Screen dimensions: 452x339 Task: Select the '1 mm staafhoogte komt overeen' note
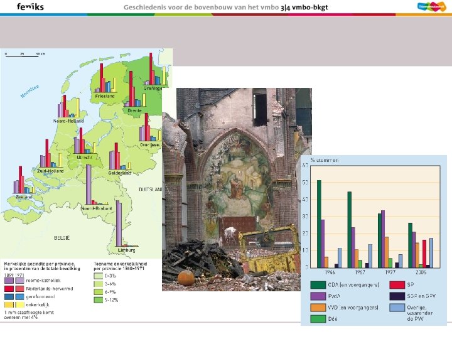pyautogui.click(x=29, y=315)
